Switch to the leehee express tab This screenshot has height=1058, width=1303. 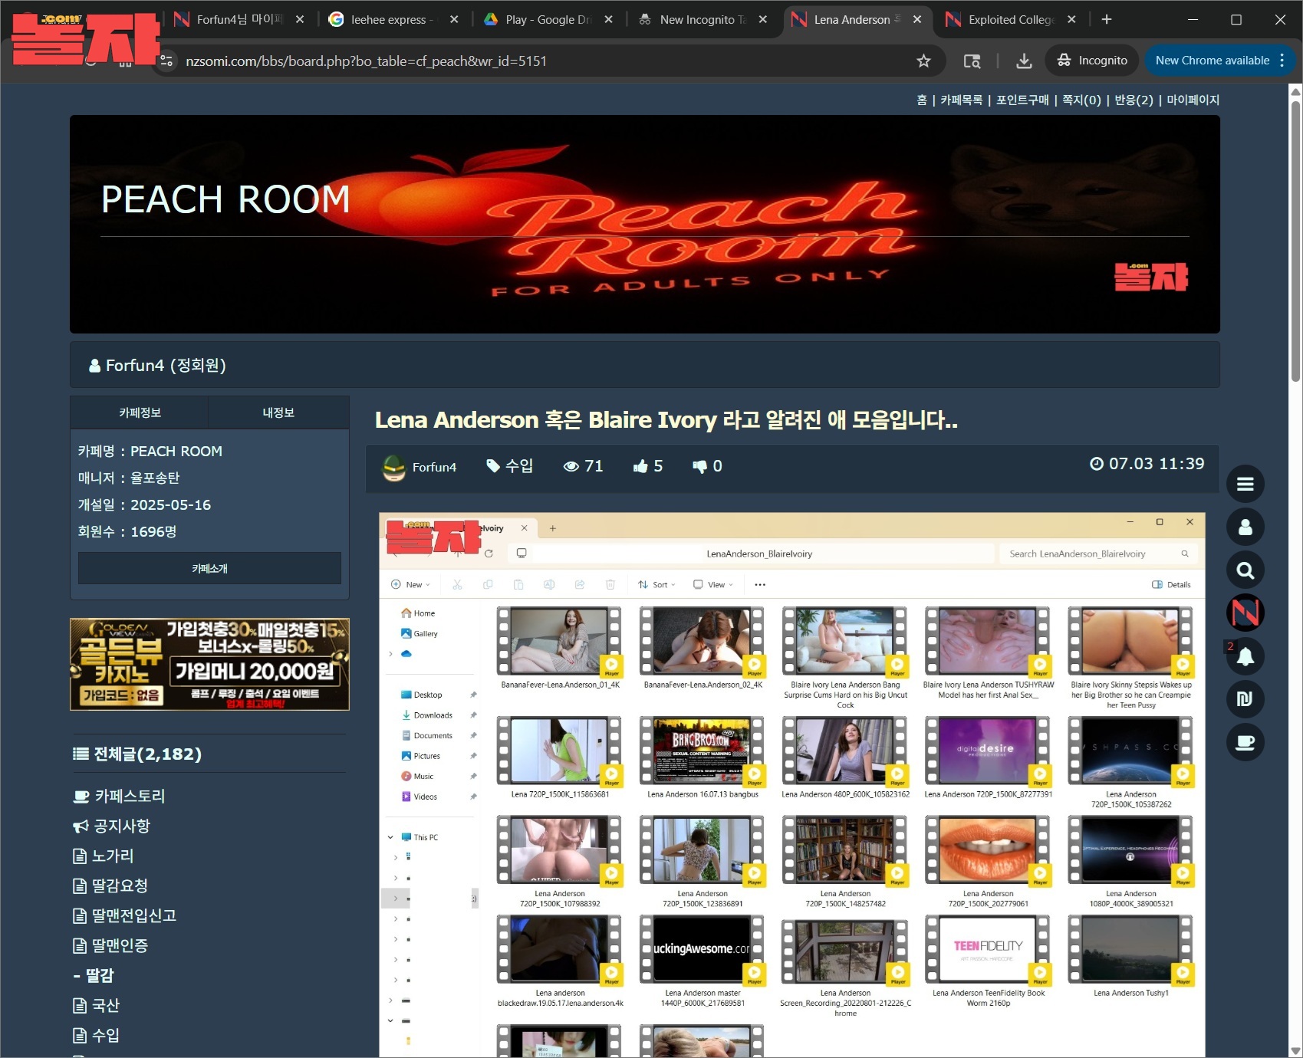pos(391,19)
